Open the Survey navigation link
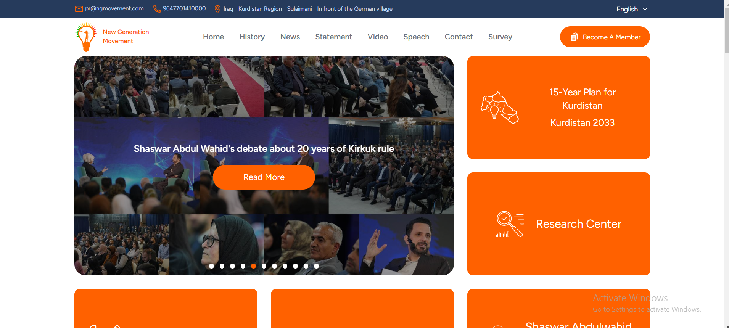729x328 pixels. click(500, 37)
